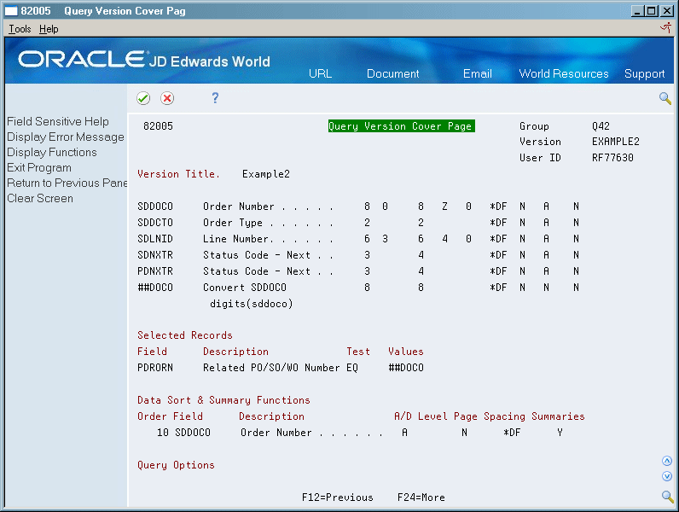The image size is (679, 512).
Task: Click F12=Previous function key text
Action: [337, 497]
